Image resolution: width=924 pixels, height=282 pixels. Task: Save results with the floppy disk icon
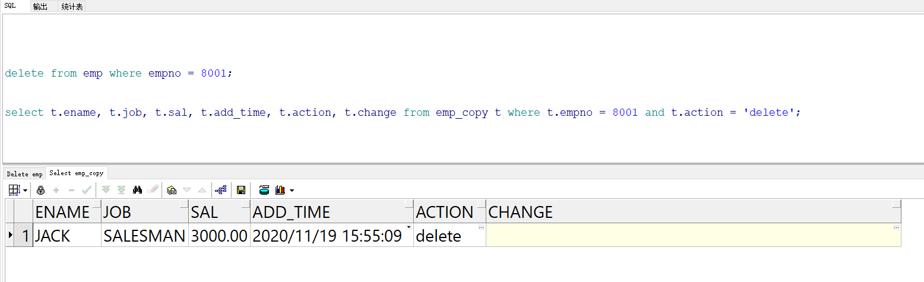click(x=241, y=190)
